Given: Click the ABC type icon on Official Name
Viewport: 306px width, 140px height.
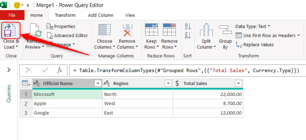Looking at the screenshot, I should [x=36, y=84].
